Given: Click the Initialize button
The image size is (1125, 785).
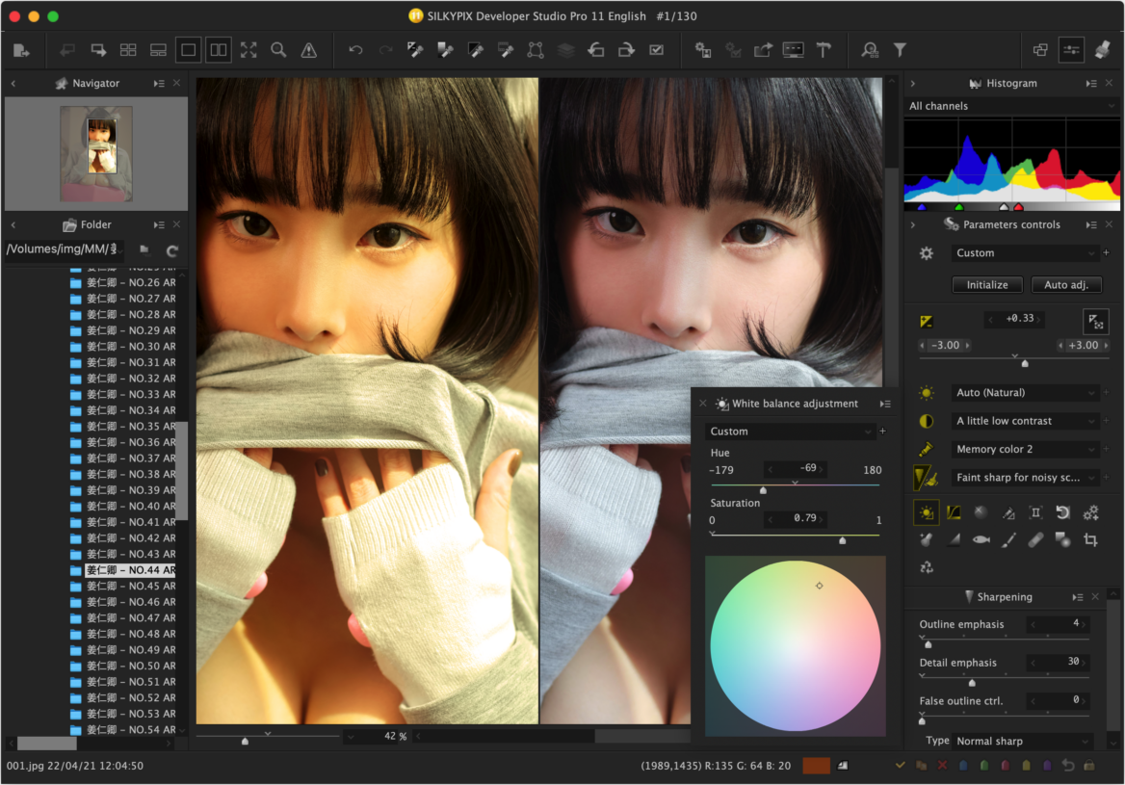Looking at the screenshot, I should pyautogui.click(x=987, y=285).
